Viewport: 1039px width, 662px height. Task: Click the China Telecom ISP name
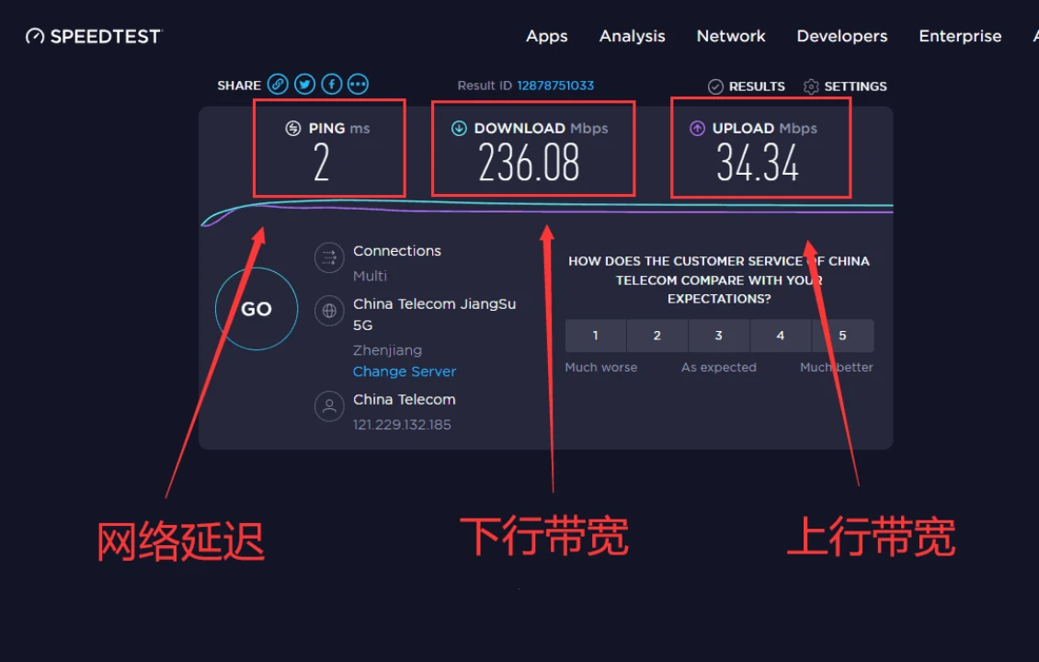point(405,400)
